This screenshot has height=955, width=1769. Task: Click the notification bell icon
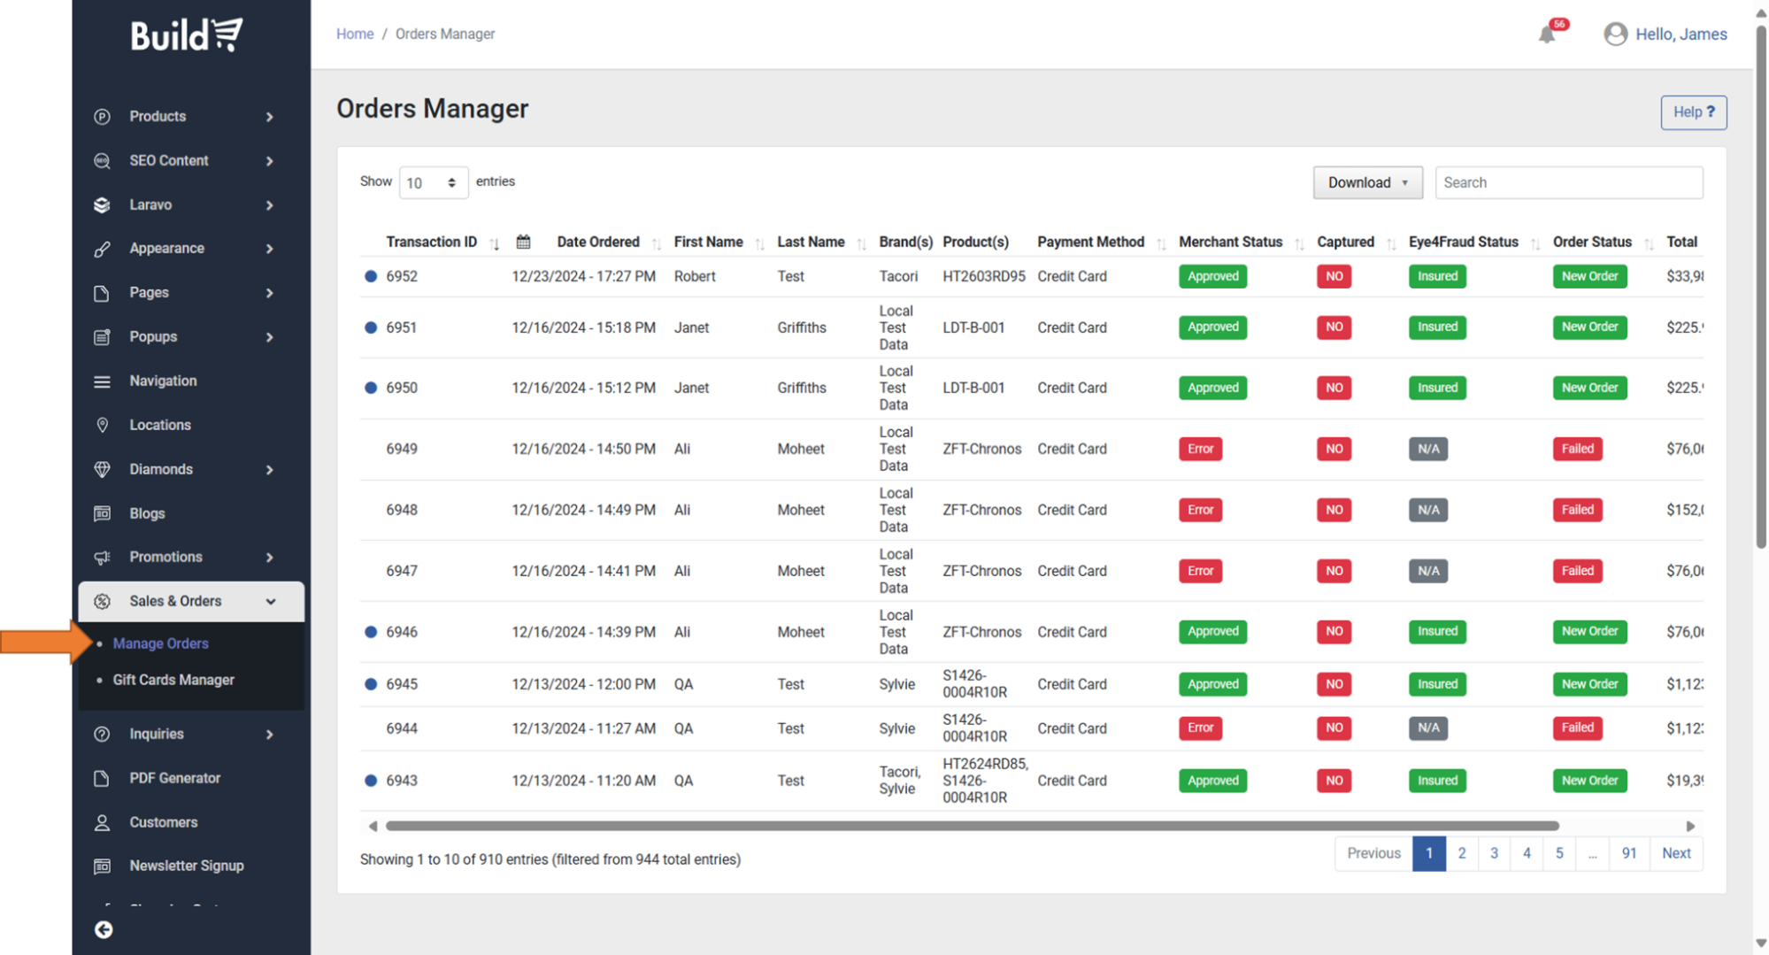coord(1547,35)
